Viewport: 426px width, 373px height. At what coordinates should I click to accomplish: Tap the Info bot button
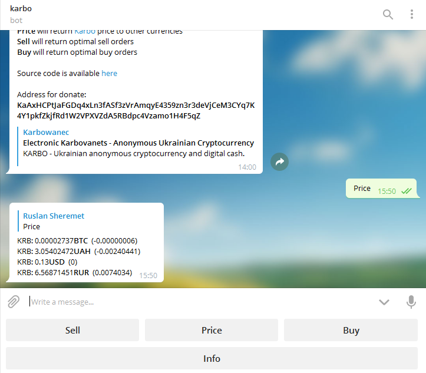212,358
